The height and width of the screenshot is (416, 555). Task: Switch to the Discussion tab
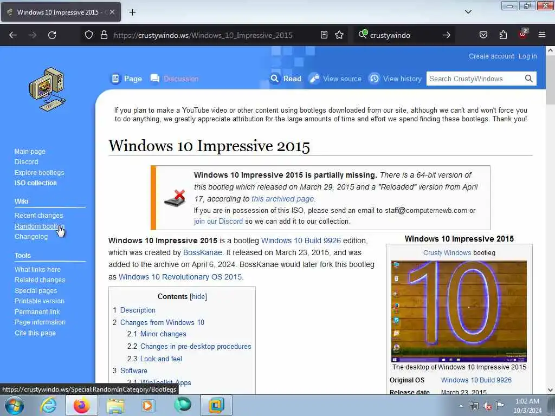[x=175, y=79]
